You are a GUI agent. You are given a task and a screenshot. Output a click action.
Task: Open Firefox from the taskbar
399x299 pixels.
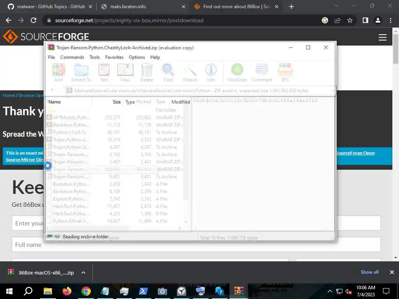[x=67, y=291]
